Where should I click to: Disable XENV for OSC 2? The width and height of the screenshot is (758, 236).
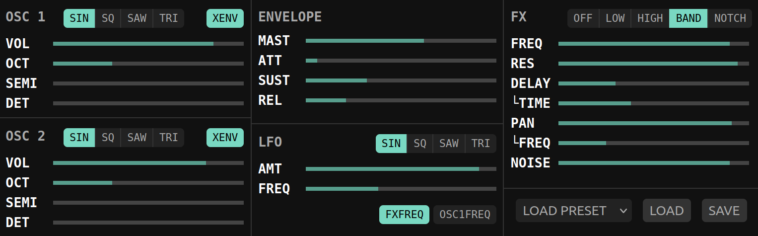(225, 138)
